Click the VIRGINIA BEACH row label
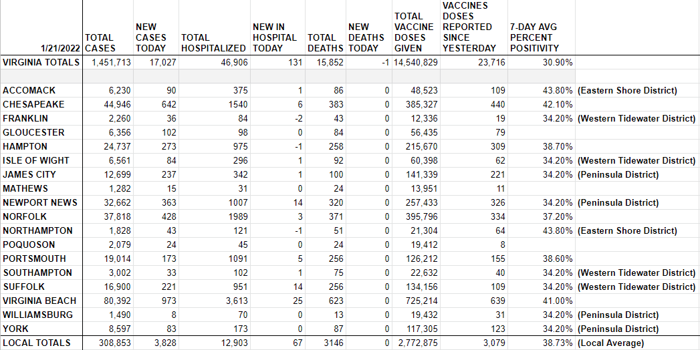Viewport: 700px width, 350px height. [39, 301]
